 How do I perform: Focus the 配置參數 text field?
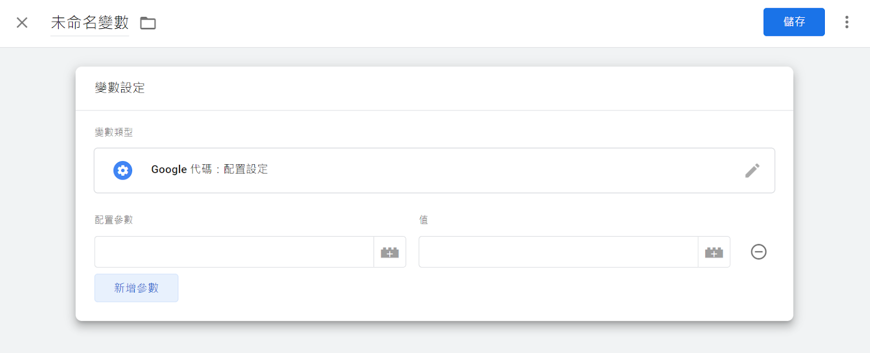(234, 252)
